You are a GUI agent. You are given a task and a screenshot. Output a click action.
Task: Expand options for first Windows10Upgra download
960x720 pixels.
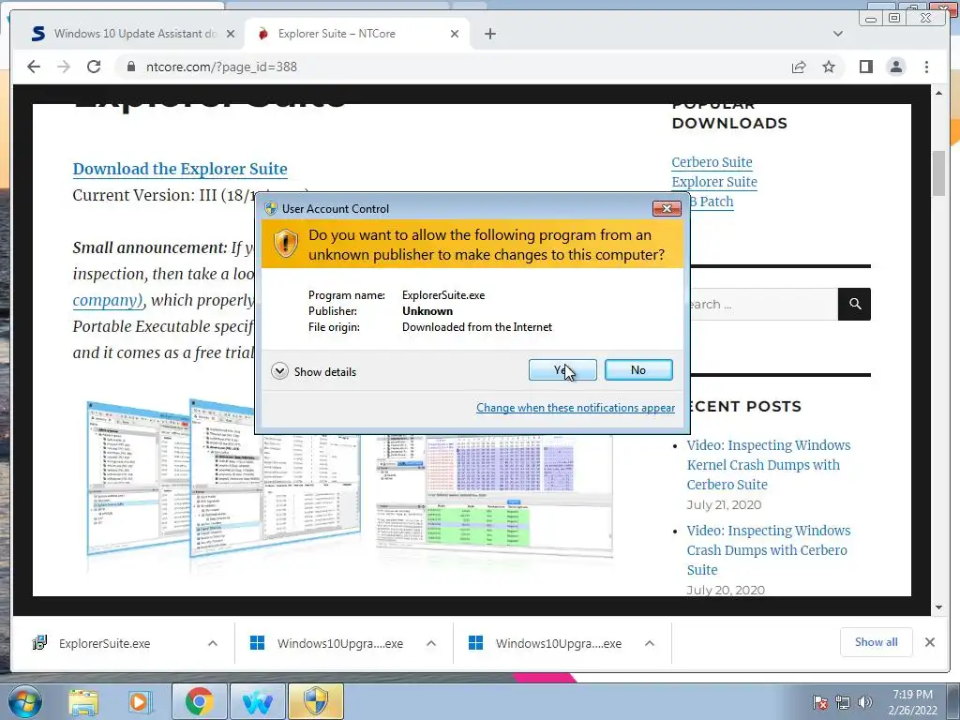pos(431,643)
